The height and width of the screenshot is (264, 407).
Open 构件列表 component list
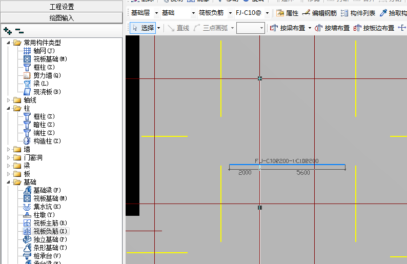click(358, 13)
